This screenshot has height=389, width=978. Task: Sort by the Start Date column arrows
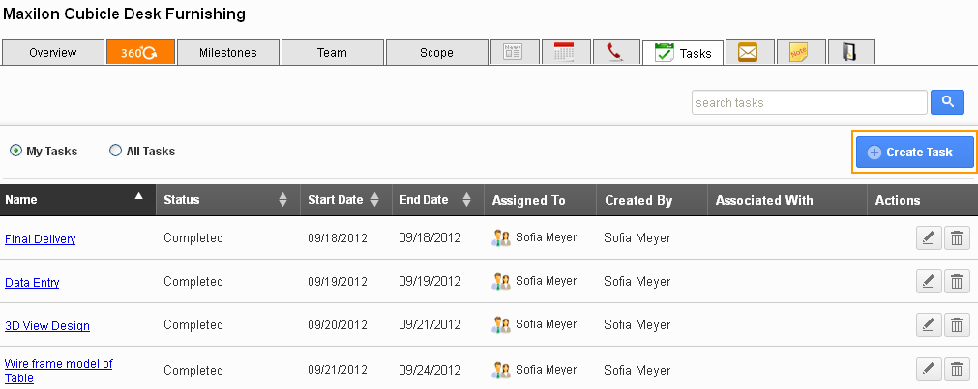[x=374, y=200]
